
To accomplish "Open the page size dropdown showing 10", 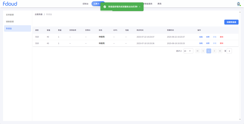I will [188, 51].
